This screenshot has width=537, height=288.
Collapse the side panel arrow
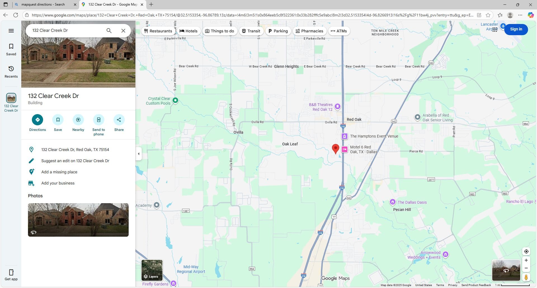point(139,154)
